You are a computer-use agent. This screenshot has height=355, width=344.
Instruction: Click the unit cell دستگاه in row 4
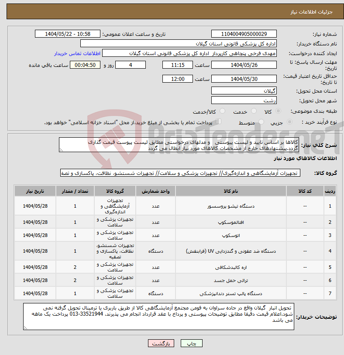(x=155, y=251)
